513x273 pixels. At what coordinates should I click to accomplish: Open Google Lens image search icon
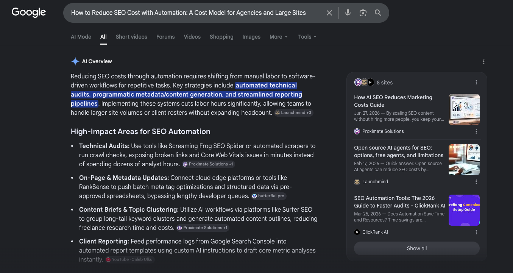363,13
